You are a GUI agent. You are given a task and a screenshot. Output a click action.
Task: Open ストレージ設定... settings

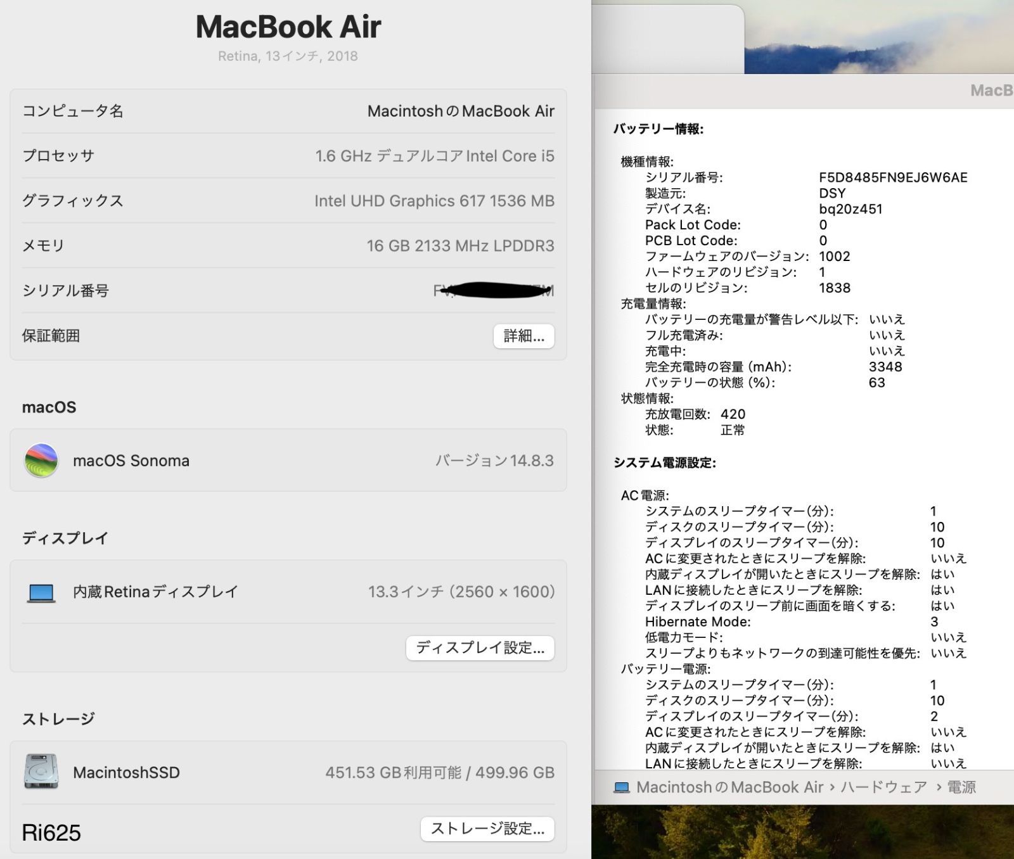click(x=487, y=829)
